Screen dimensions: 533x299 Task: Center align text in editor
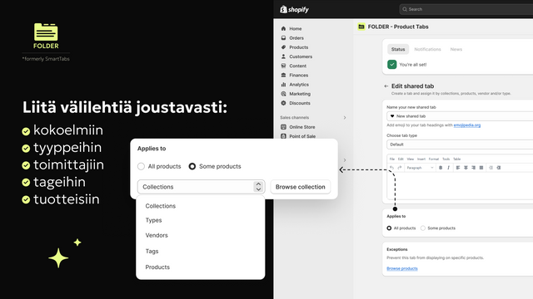(466, 168)
